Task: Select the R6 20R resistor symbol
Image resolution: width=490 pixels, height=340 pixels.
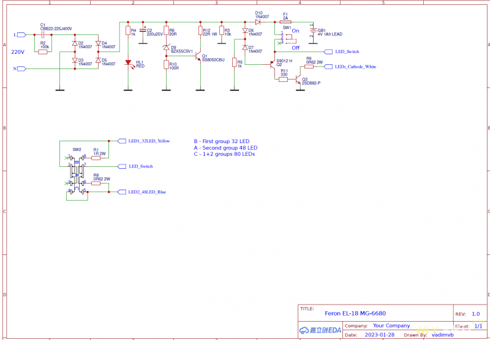Action: [x=166, y=31]
